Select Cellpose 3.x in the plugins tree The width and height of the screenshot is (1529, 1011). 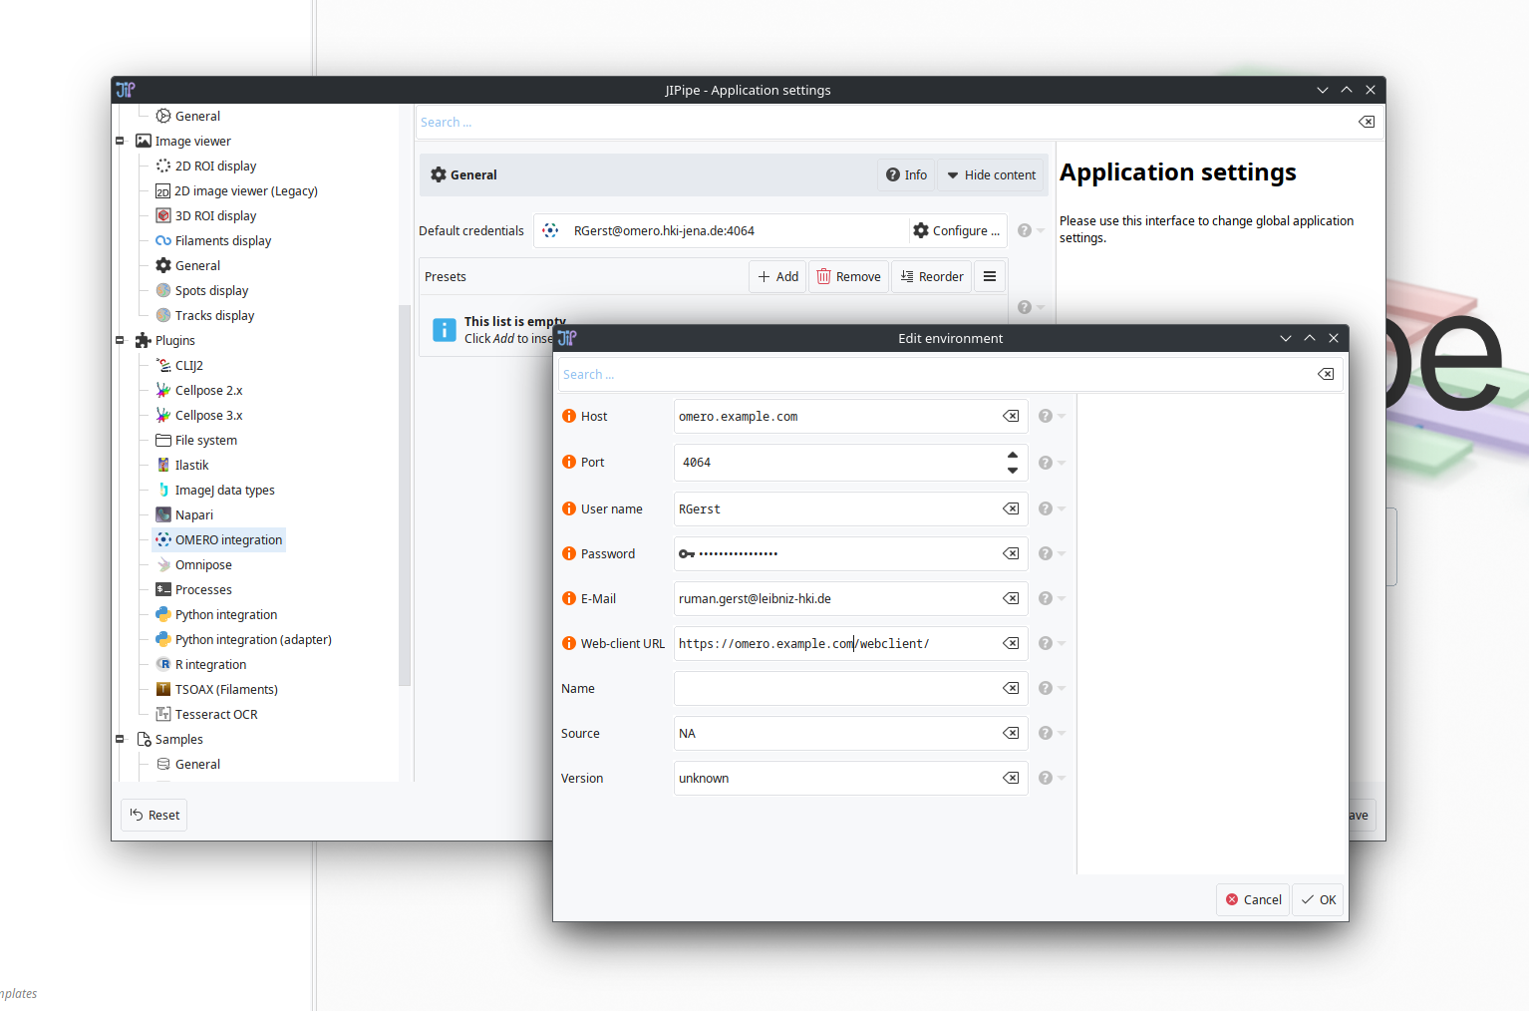point(208,416)
